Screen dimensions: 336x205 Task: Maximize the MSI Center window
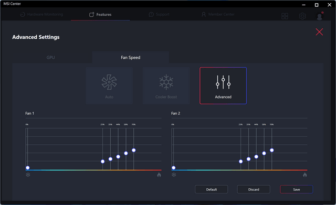tap(317, 5)
